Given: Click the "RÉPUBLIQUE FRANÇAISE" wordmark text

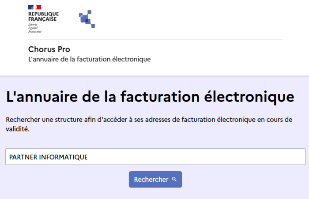Looking at the screenshot, I should (42, 16).
